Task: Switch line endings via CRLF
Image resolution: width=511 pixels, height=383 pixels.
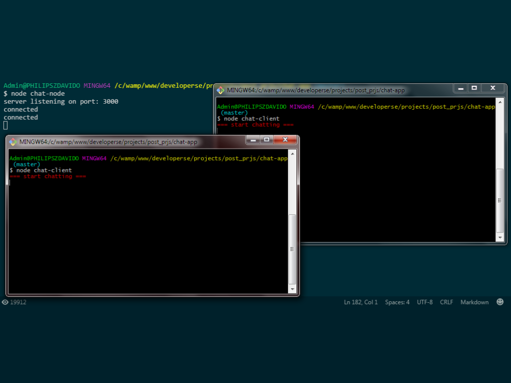Action: (x=446, y=302)
